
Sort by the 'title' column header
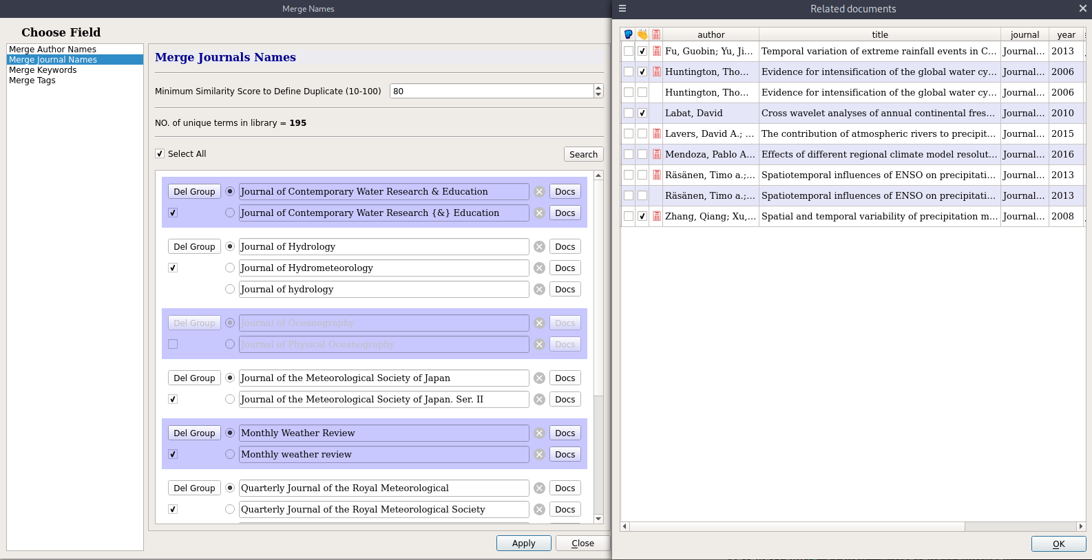pos(880,34)
